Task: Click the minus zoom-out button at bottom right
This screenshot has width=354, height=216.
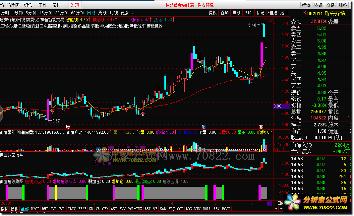Action: click(281, 209)
